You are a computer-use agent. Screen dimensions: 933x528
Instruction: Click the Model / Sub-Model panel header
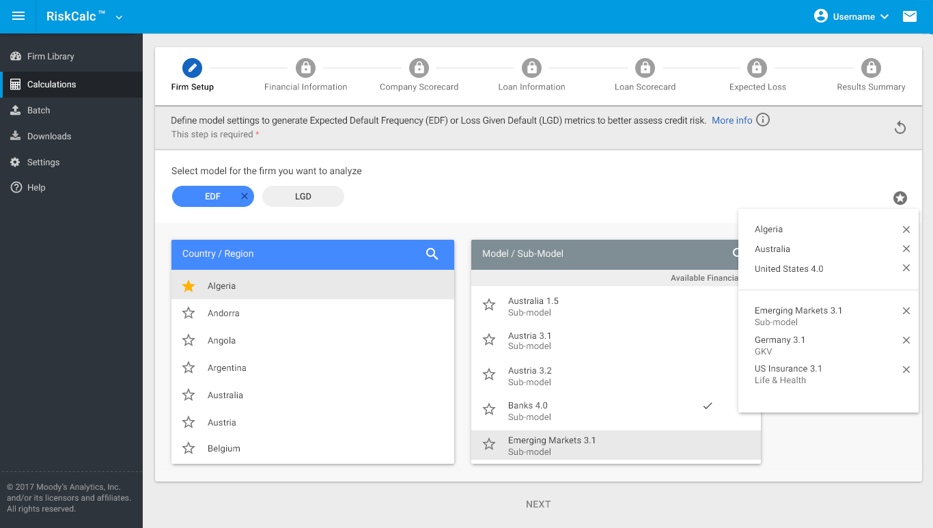[x=605, y=253]
